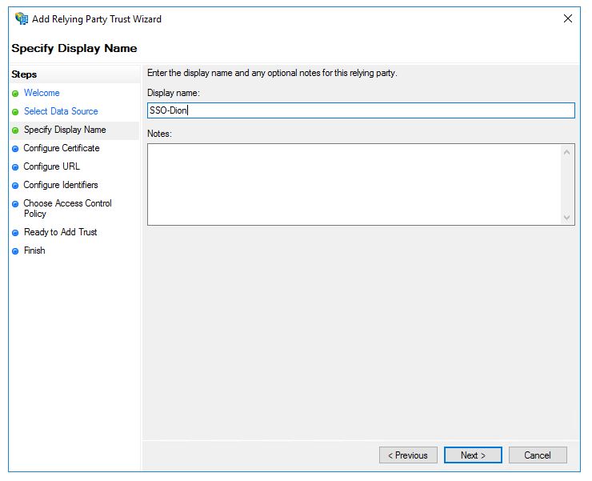Go back with the Previous button
The image size is (592, 481).
[x=408, y=455]
